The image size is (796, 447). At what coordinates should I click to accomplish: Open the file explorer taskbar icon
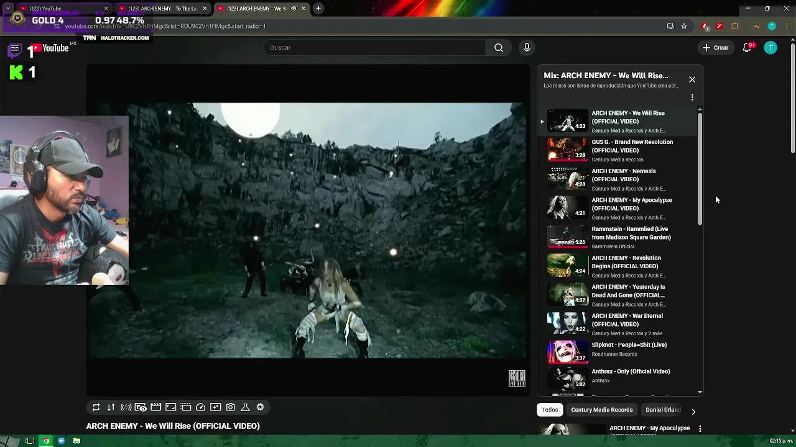click(76, 441)
